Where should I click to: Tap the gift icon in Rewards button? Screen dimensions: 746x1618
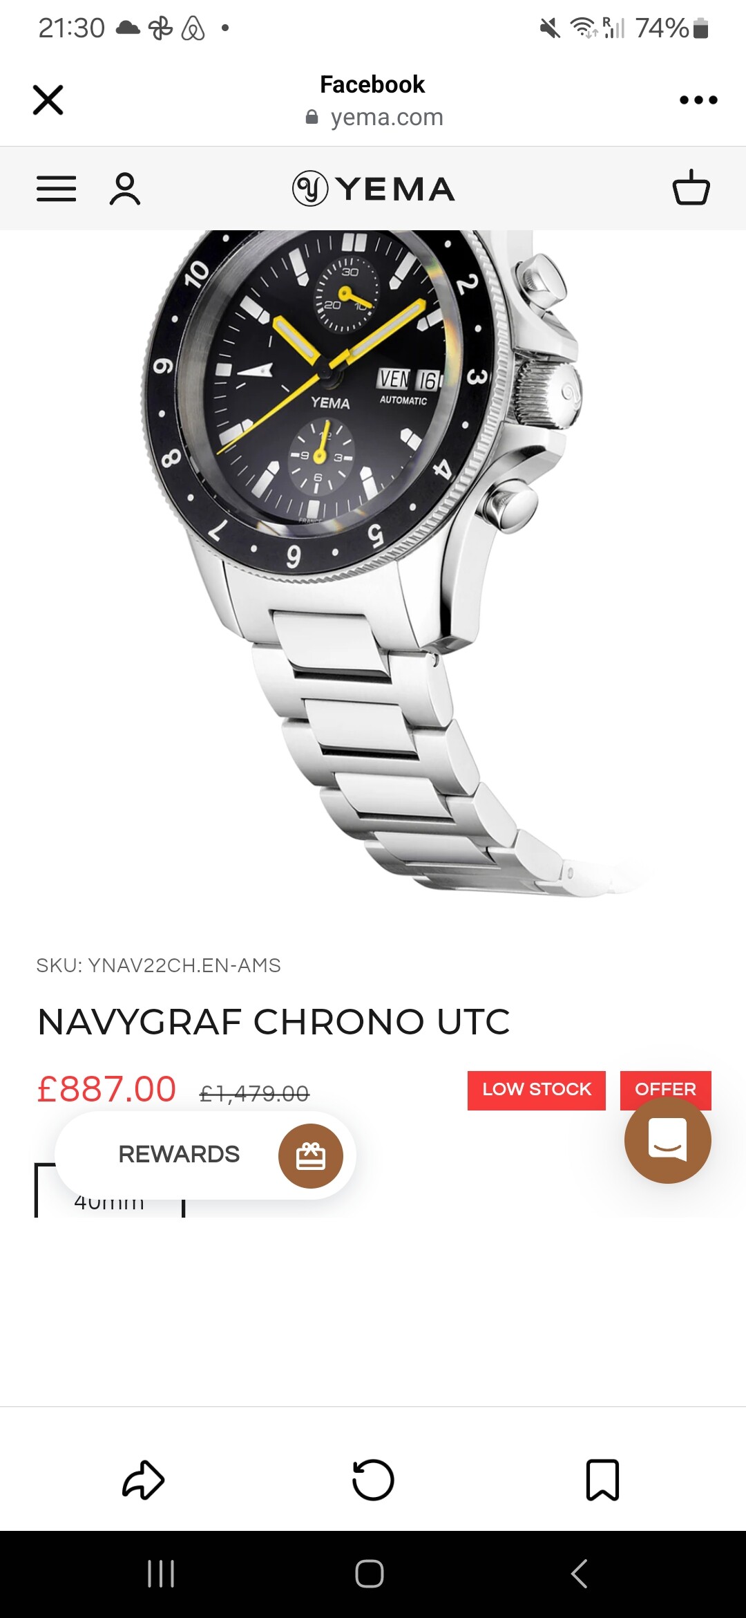pyautogui.click(x=311, y=1155)
